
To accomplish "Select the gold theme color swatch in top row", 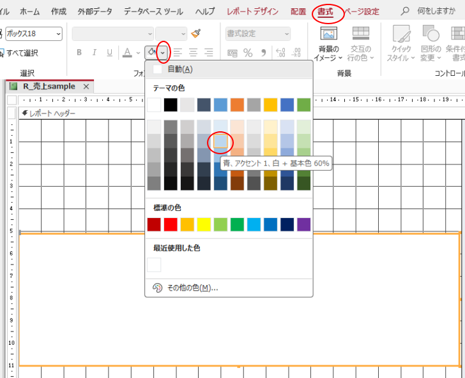I will [270, 105].
